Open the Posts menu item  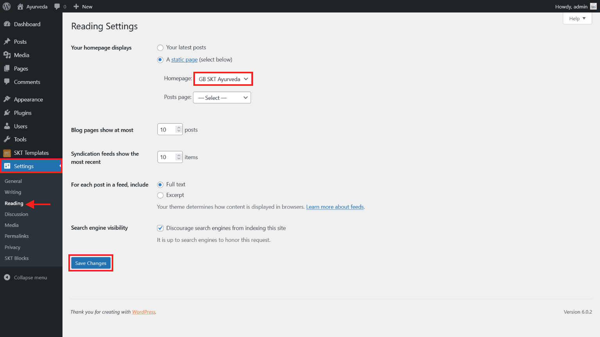pos(31,42)
